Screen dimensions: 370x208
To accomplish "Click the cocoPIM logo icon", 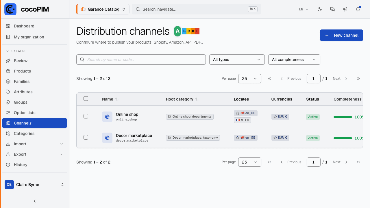I will coord(10,9).
